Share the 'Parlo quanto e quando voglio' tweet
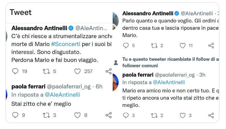This screenshot has height=129, width=226. 211,46
